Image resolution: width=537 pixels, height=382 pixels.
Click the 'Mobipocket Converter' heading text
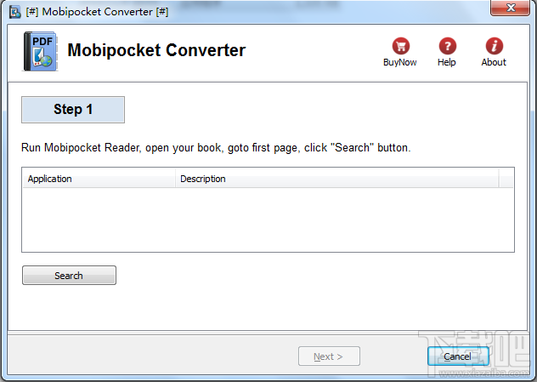point(156,50)
